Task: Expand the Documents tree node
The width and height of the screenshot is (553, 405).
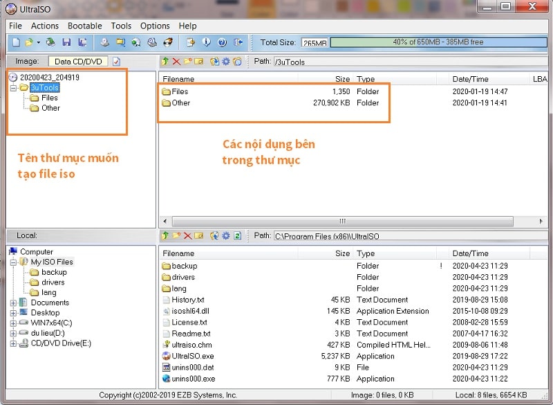Action: click(x=13, y=303)
